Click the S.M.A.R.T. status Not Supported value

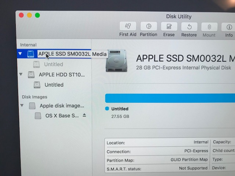pos(193,168)
